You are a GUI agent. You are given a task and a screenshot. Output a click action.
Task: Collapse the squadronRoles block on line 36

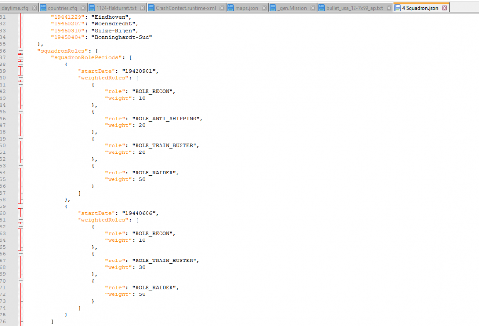20,51
